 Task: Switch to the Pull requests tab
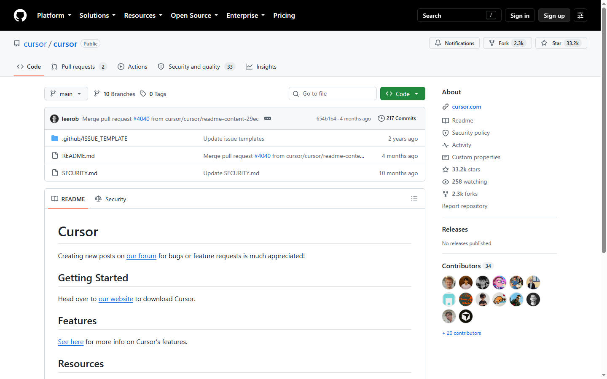[x=79, y=67]
